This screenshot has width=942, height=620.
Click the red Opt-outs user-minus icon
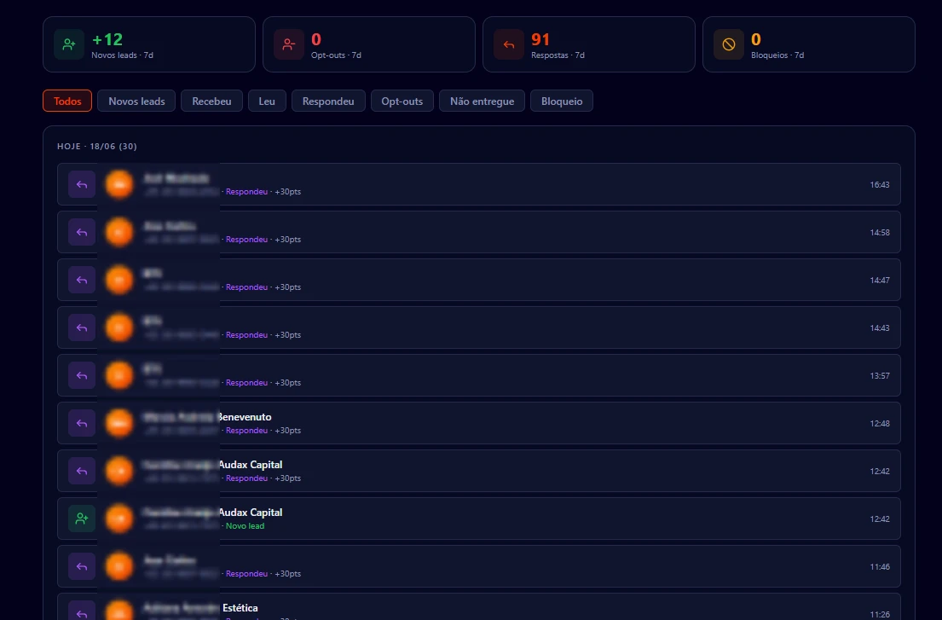coord(289,44)
